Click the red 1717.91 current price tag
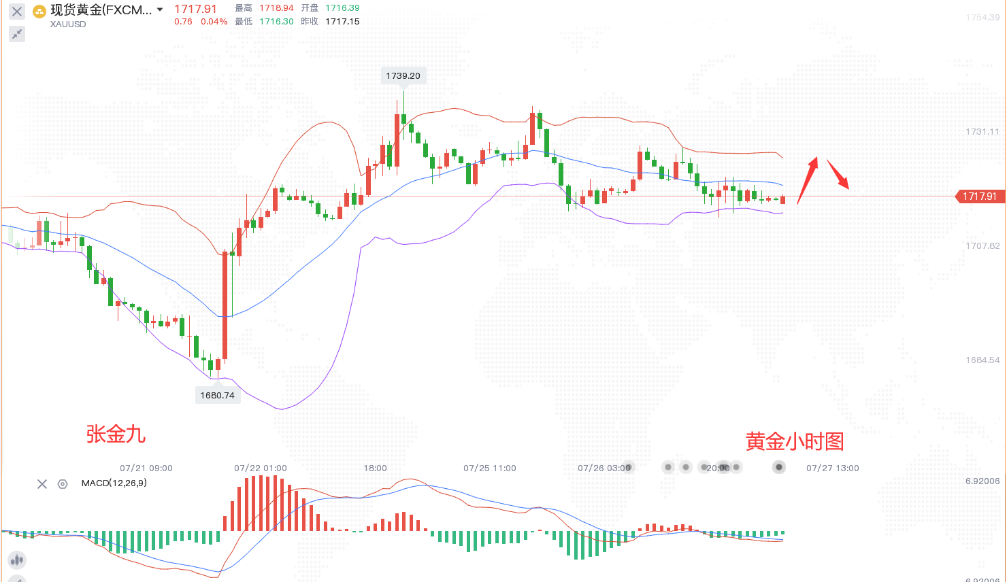 (x=979, y=196)
